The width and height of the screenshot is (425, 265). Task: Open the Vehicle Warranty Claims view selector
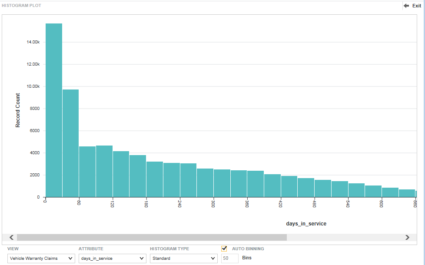(x=40, y=258)
